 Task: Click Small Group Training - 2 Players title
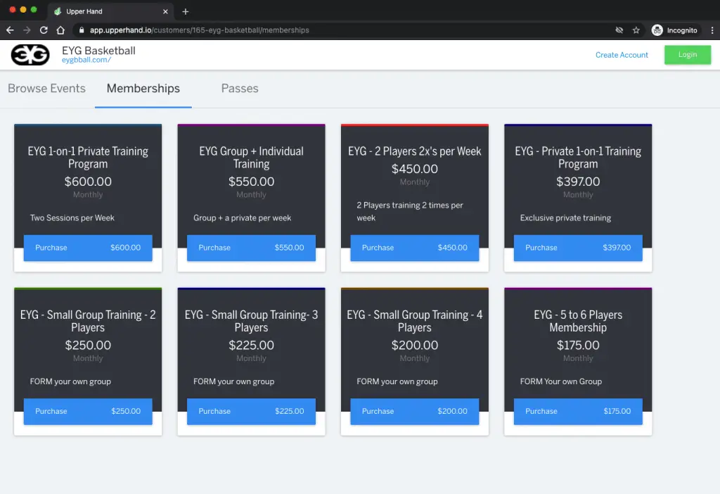click(x=88, y=321)
